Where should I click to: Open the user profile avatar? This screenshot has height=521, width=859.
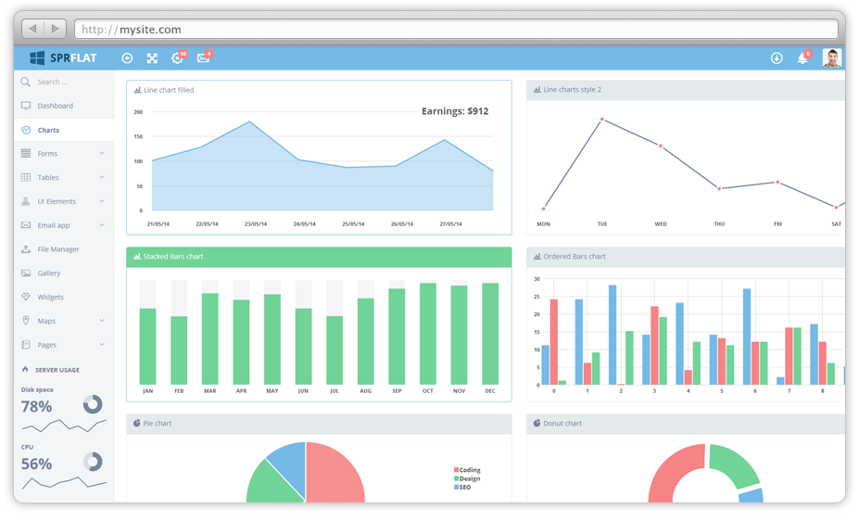click(x=831, y=58)
